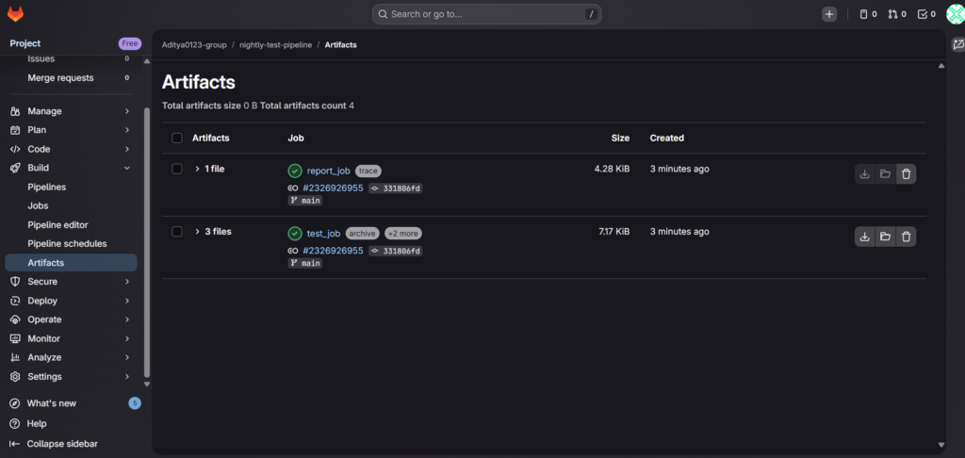Browse test_job artifacts folder icon
Image resolution: width=965 pixels, height=458 pixels.
[x=885, y=237]
